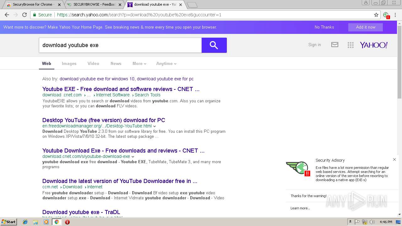
Task: Select the Images search tab
Action: coord(69,63)
